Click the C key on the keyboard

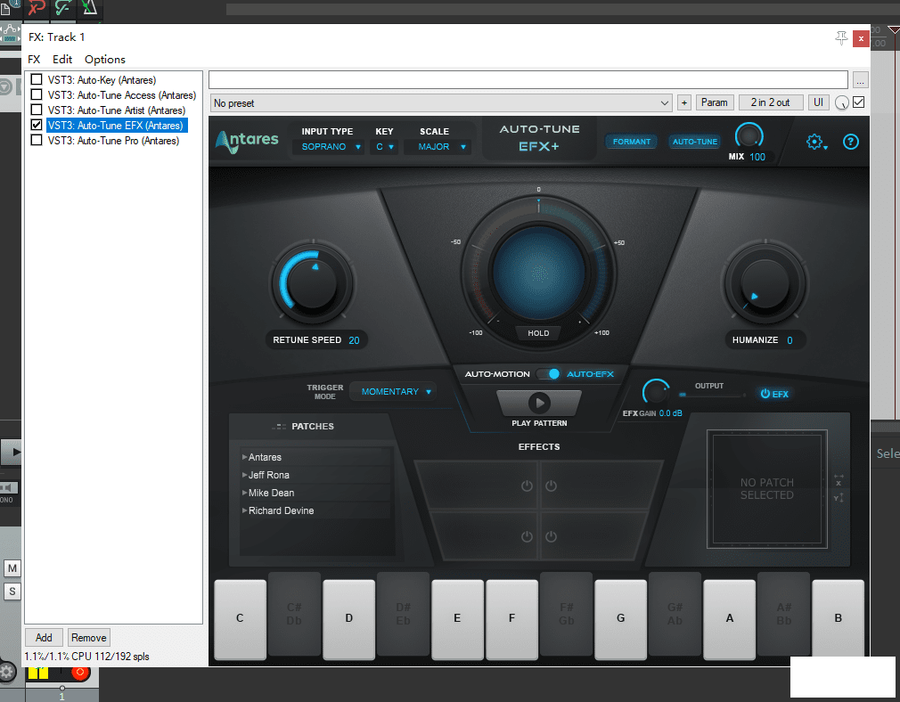pyautogui.click(x=240, y=619)
